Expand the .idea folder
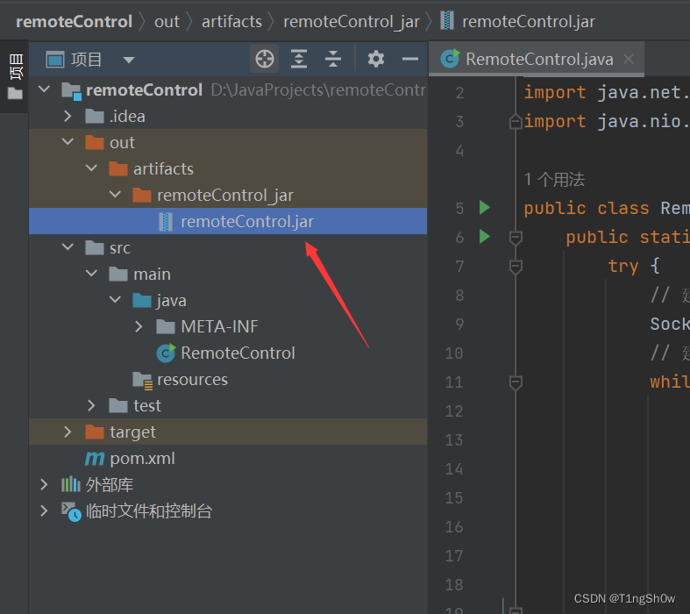The width and height of the screenshot is (690, 614). tap(68, 116)
